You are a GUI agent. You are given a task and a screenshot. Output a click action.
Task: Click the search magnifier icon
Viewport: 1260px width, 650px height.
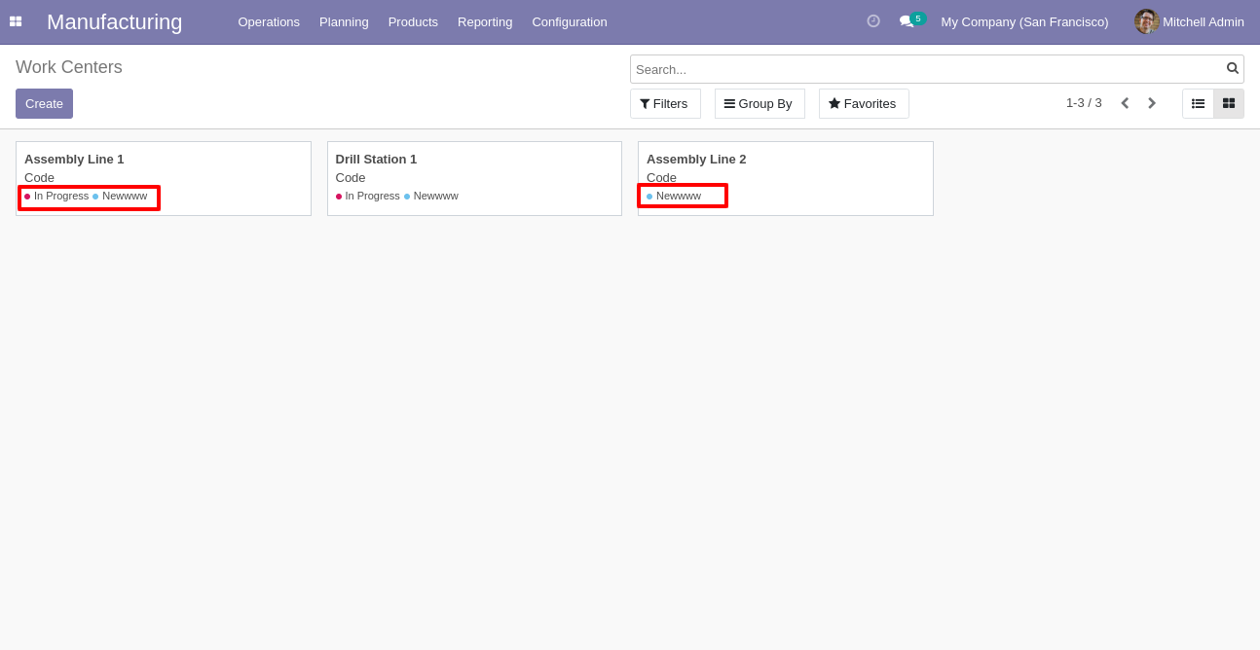(x=1233, y=68)
